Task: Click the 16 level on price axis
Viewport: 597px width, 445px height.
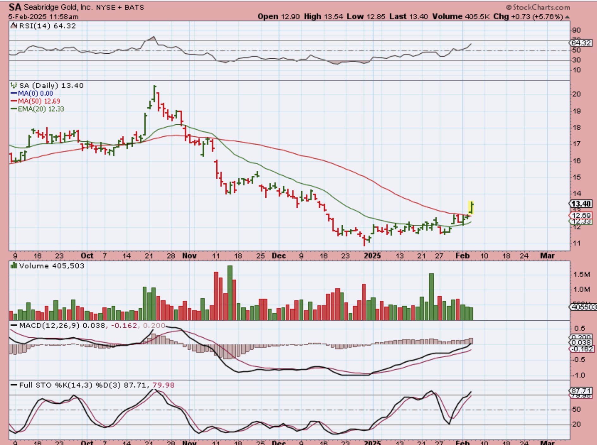Action: (576, 161)
